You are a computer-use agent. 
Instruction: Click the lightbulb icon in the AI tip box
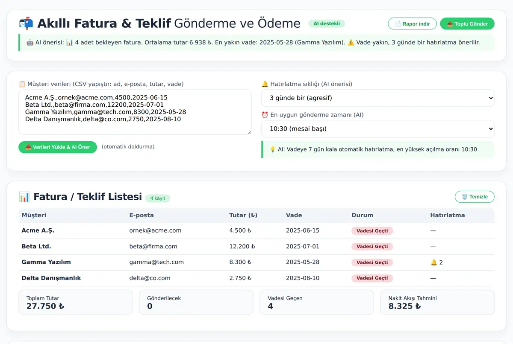[x=272, y=149]
